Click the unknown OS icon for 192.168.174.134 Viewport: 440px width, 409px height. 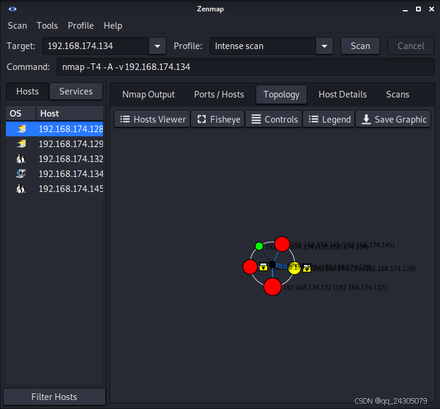(21, 173)
